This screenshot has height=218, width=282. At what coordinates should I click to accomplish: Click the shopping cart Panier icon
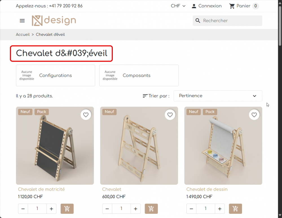[x=232, y=6]
